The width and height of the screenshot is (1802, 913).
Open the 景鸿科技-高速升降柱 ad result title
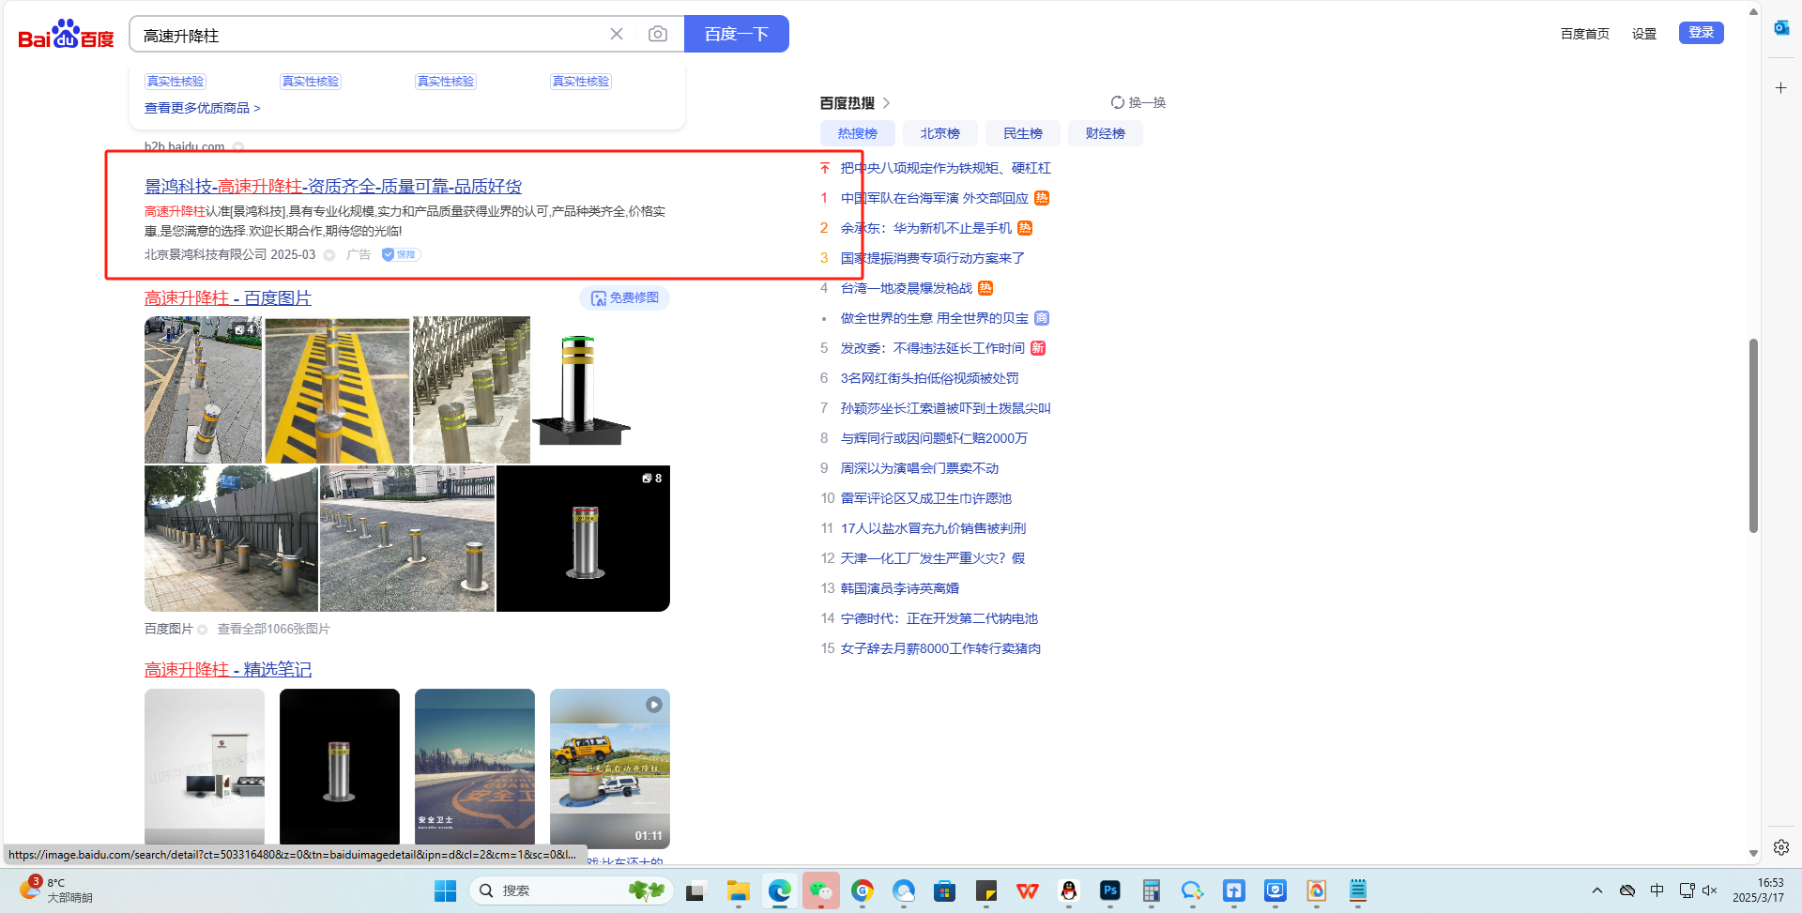333,187
